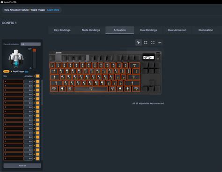Screen dimensions: 222x172
Task: Toggle Rapid Trigger checkbox for key F
Action: [37, 103]
